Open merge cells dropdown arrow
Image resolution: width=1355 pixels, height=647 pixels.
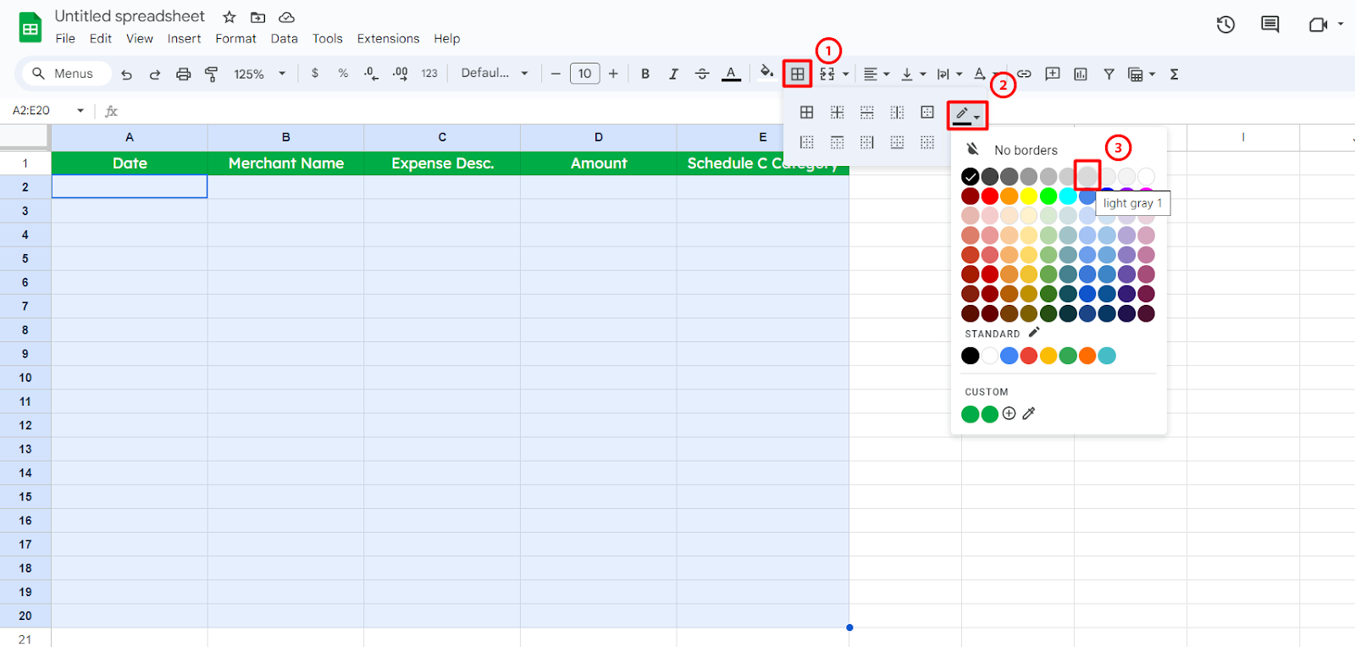pos(845,75)
